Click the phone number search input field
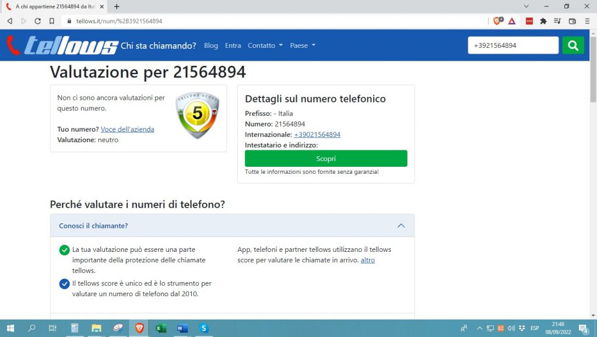 click(513, 45)
